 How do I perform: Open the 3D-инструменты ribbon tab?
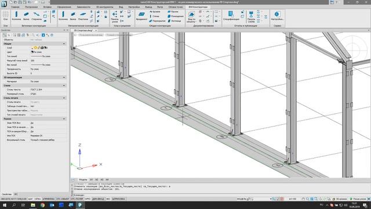click(x=104, y=7)
